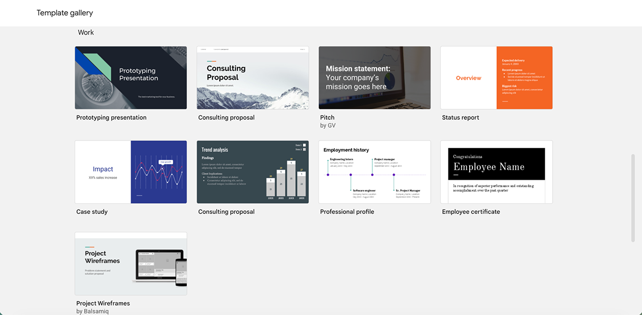Click the "Case study" label

click(x=92, y=211)
